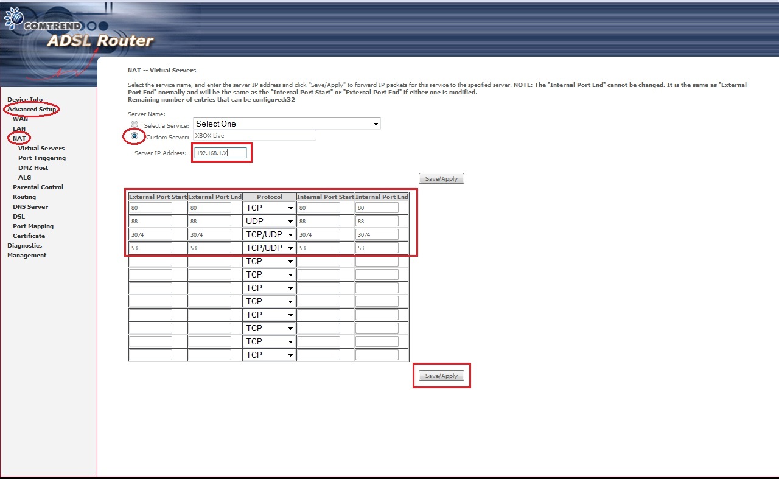Change the UDP protocol dropdown for port 88

coord(270,221)
